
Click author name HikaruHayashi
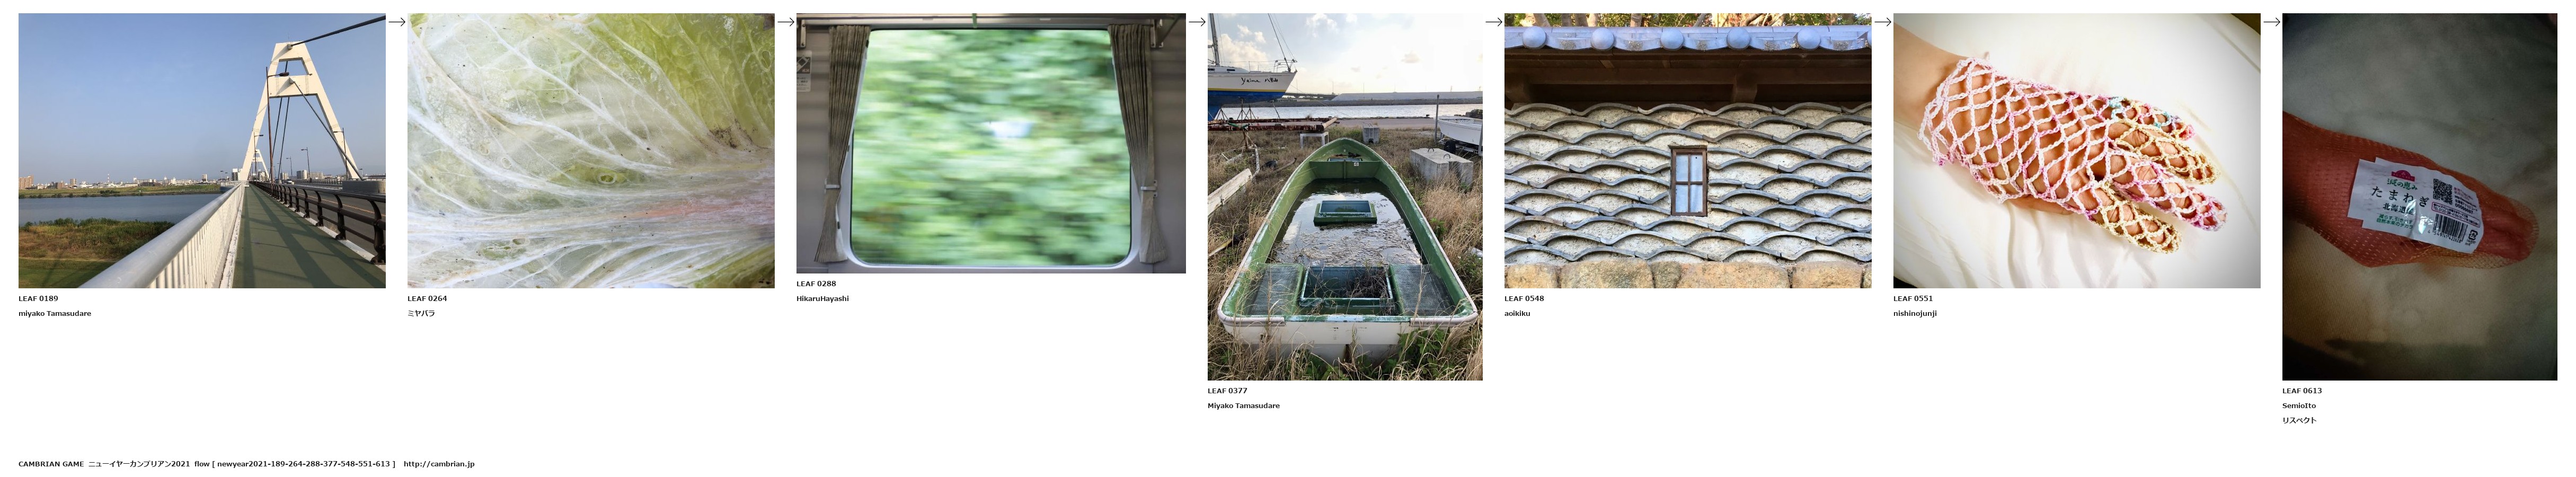pos(823,299)
